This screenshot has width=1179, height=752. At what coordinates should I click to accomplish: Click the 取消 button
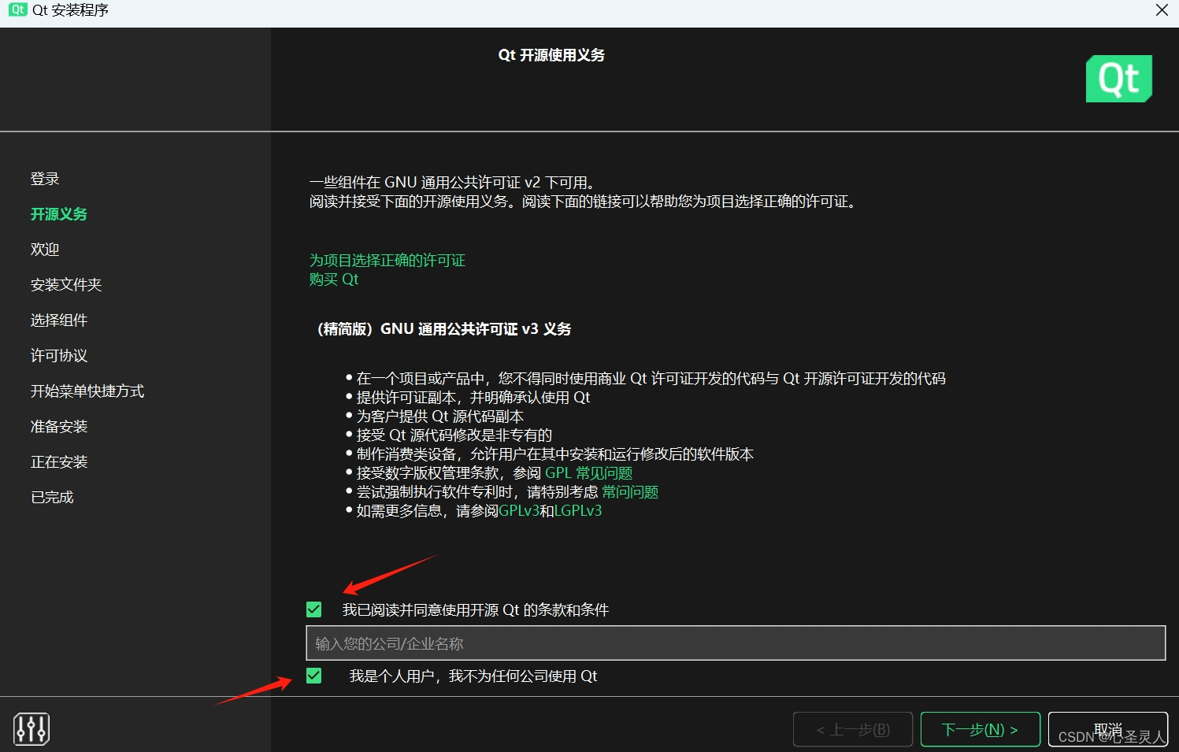(1107, 729)
